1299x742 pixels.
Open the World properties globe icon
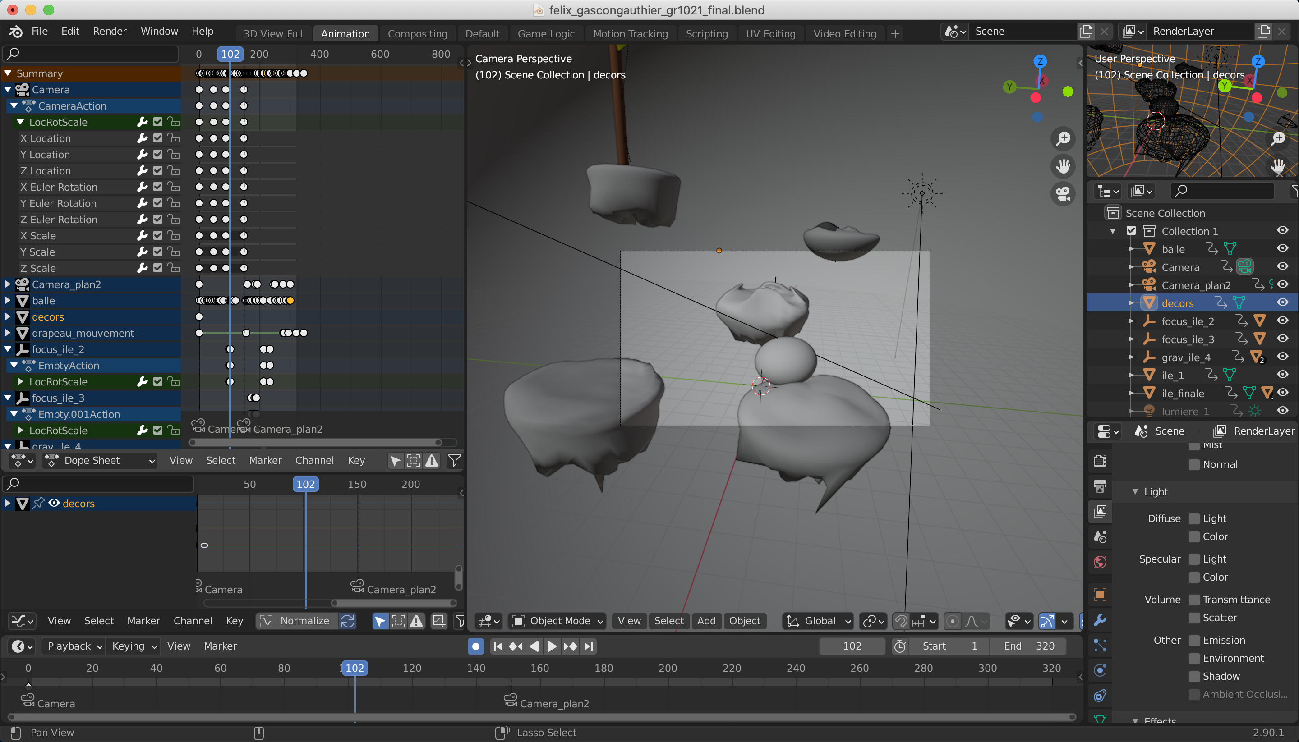click(x=1100, y=563)
